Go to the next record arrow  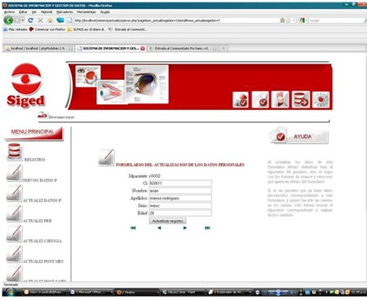pyautogui.click(x=185, y=228)
